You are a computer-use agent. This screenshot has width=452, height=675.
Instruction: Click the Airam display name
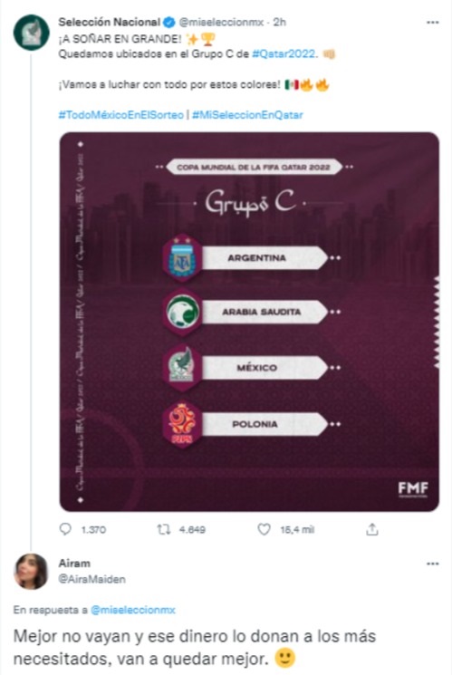(x=74, y=564)
